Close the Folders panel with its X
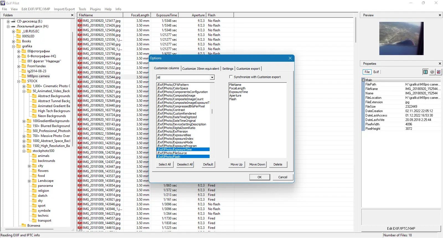This screenshot has height=238, width=443. pos(72,15)
